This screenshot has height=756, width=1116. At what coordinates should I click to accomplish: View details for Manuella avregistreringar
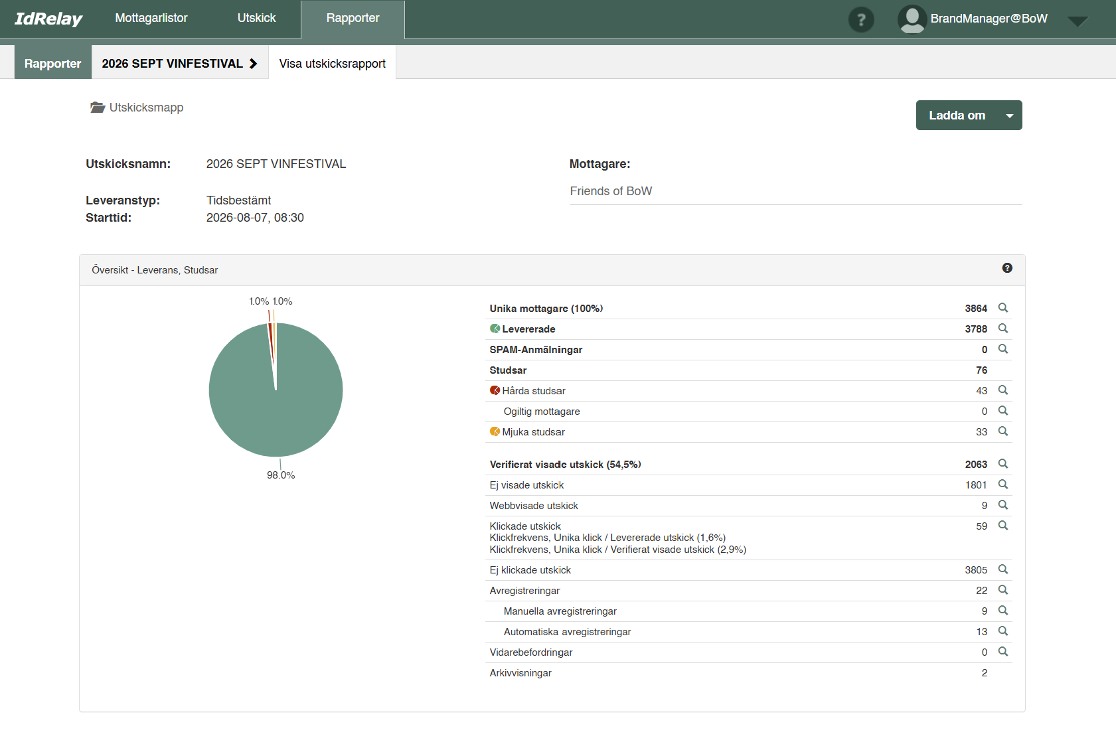point(1003,611)
